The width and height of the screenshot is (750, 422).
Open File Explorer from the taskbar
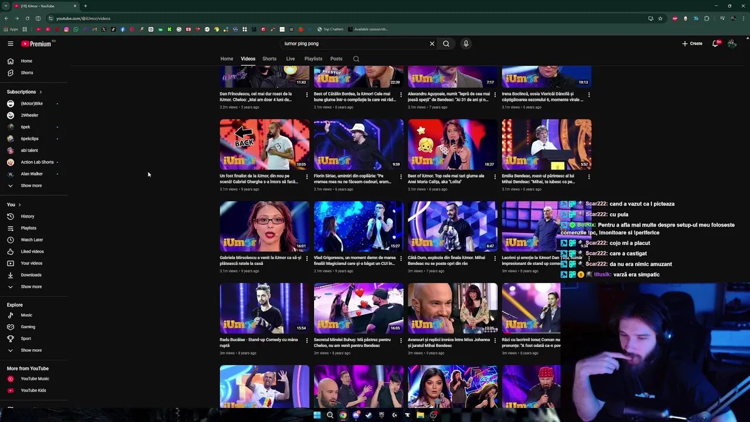click(x=420, y=415)
